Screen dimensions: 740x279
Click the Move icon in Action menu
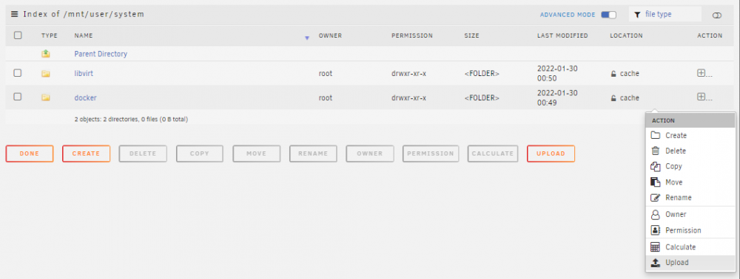coord(655,182)
